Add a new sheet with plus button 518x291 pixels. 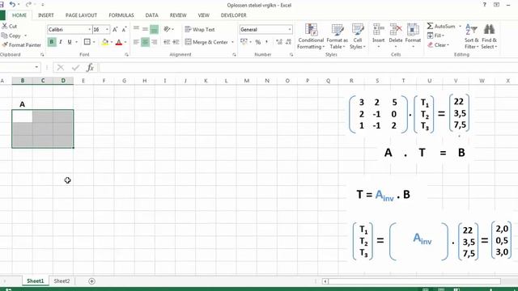[91, 281]
